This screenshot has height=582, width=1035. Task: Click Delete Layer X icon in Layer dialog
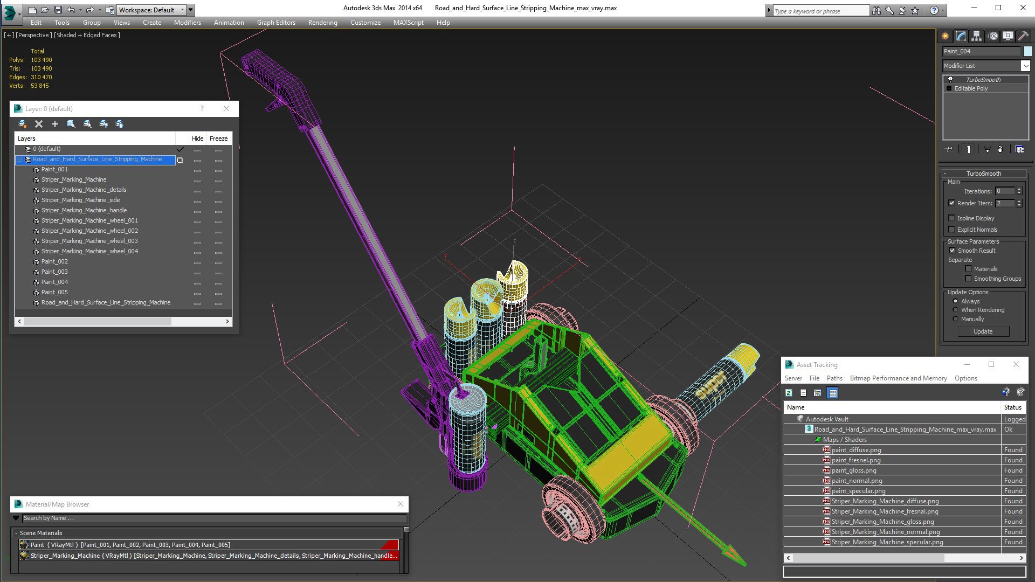39,124
